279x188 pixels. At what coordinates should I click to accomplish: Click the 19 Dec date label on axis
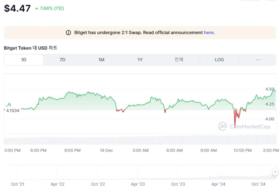pyautogui.click(x=106, y=150)
